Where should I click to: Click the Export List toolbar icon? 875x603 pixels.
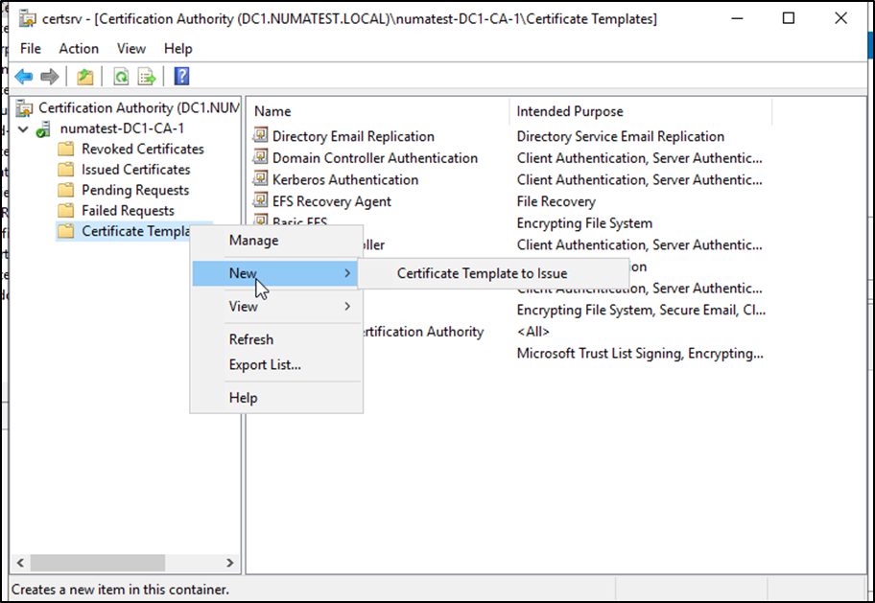(x=147, y=77)
